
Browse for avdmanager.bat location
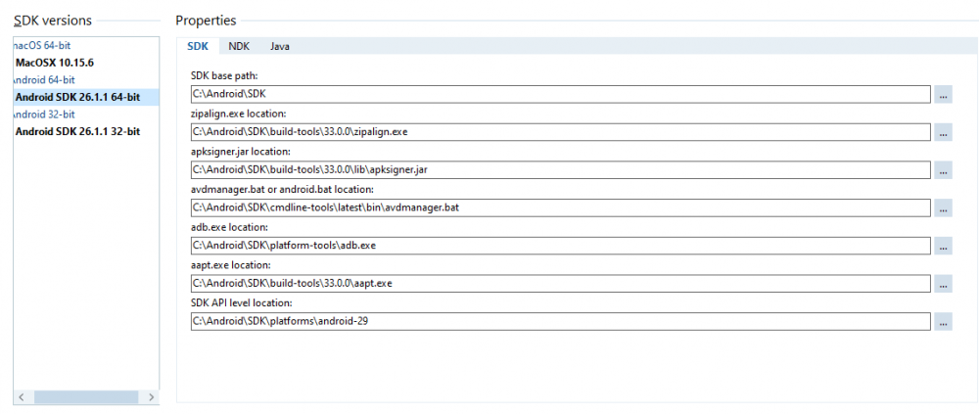coord(944,207)
